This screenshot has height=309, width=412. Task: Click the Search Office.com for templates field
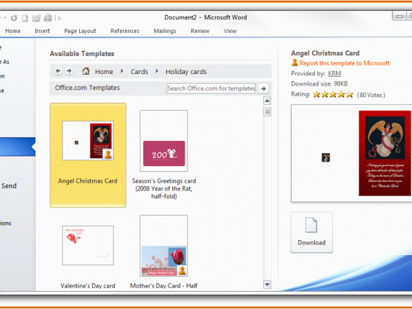tap(211, 88)
